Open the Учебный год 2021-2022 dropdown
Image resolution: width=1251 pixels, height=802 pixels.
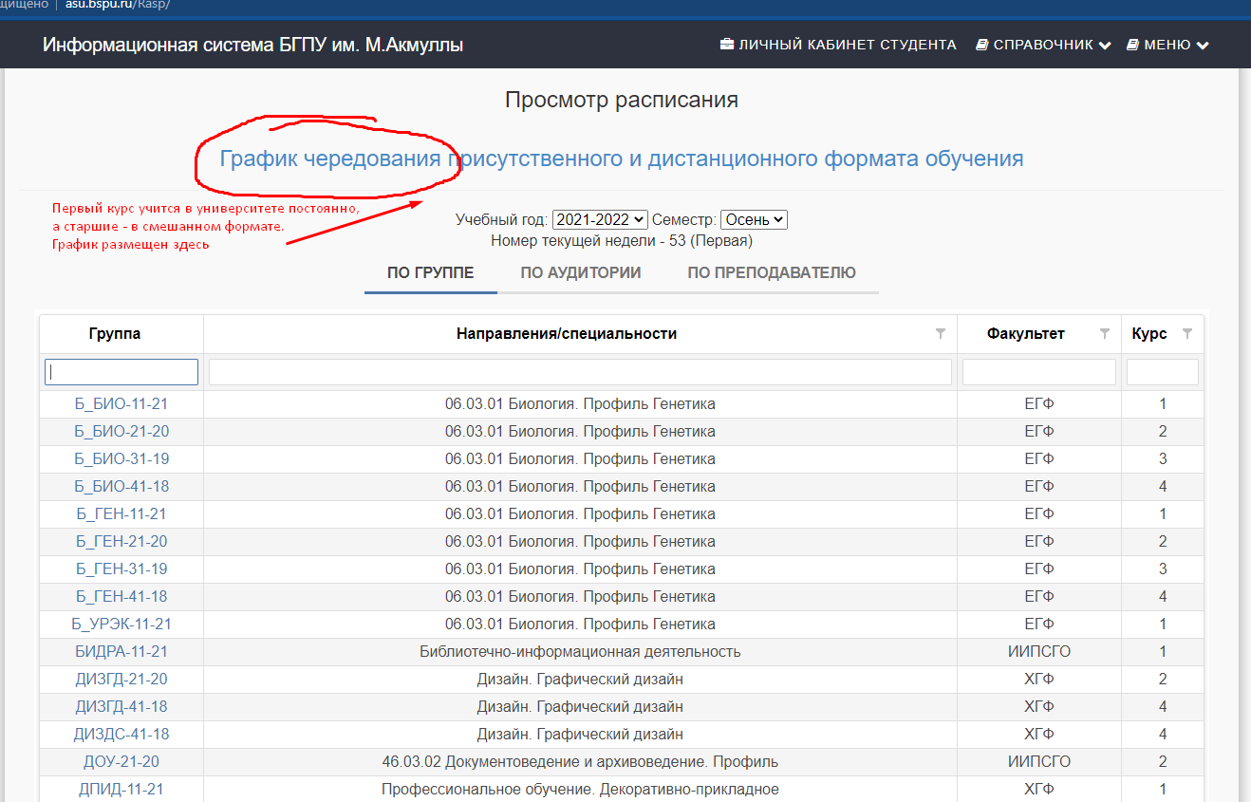pyautogui.click(x=600, y=219)
